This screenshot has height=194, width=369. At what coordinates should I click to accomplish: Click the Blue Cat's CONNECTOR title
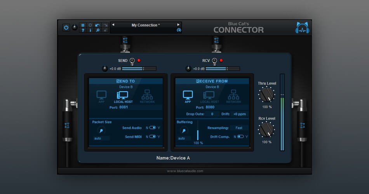(238, 28)
